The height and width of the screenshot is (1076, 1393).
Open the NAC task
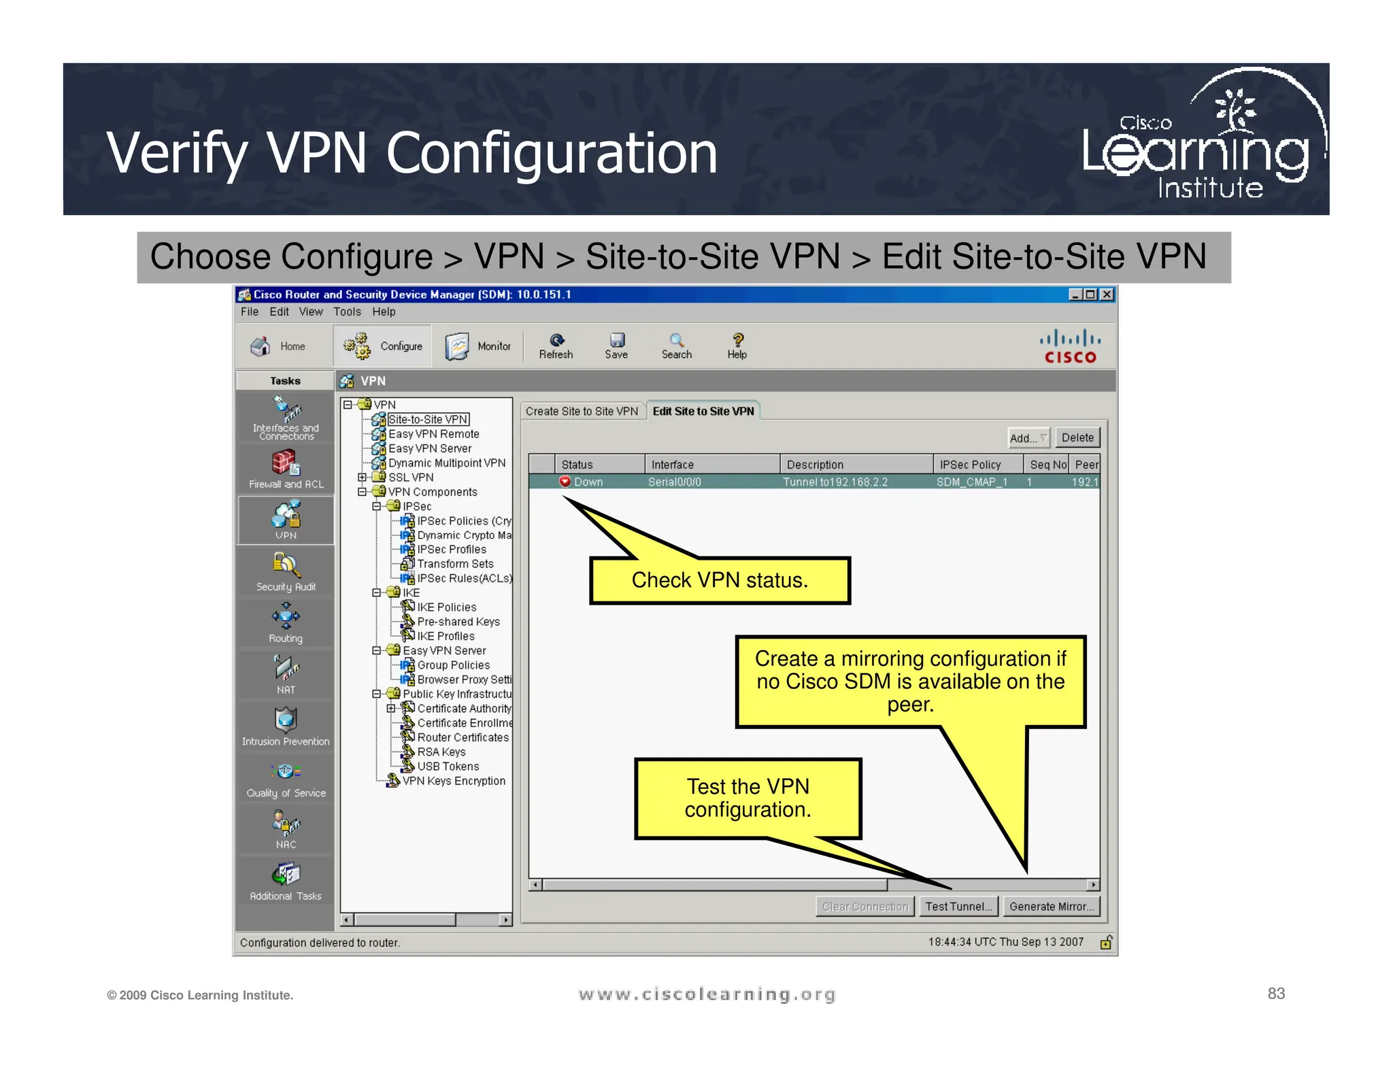(286, 829)
